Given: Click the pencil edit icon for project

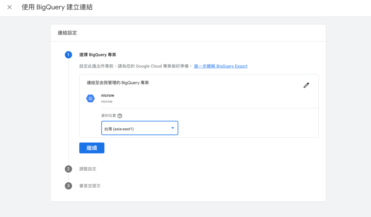Looking at the screenshot, I should 306,85.
